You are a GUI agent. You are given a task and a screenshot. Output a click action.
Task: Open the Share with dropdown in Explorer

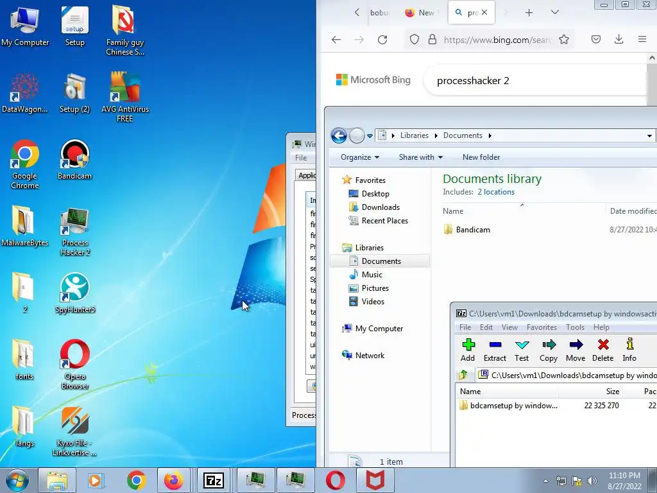(x=421, y=157)
